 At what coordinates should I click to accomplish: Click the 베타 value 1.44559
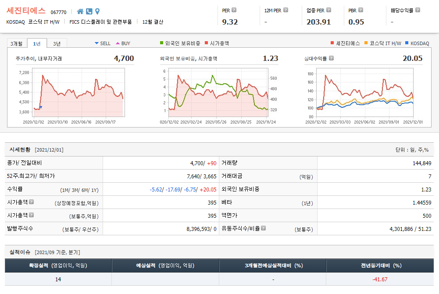(422, 203)
